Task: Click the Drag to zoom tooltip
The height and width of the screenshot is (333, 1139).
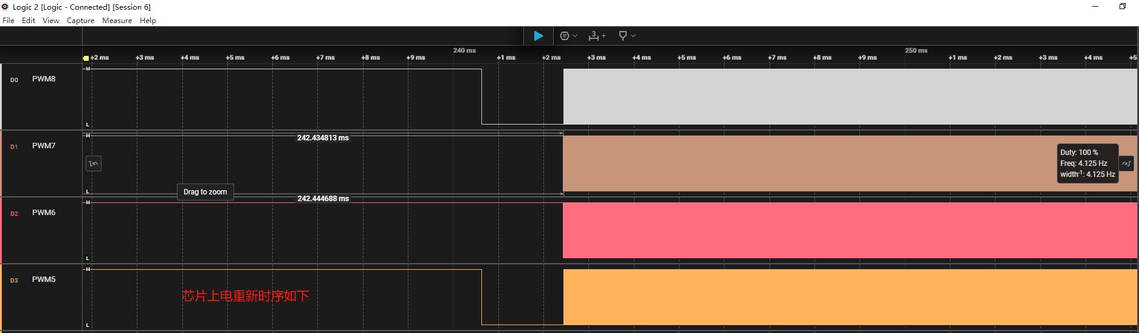Action: pos(205,192)
